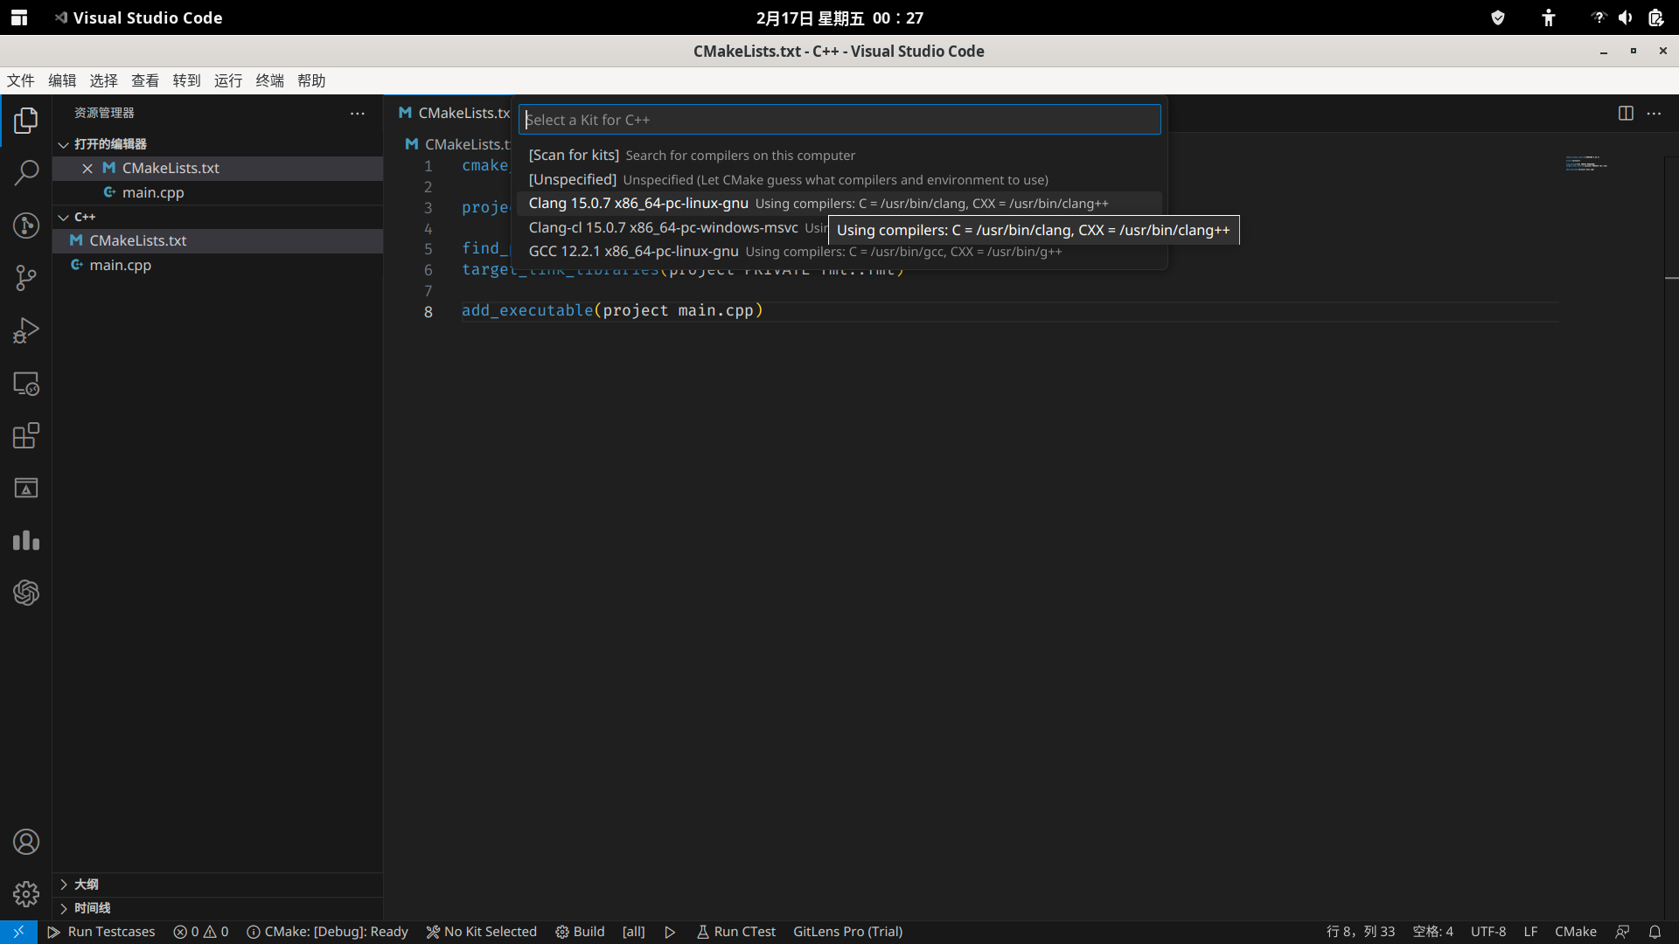
Task: Click the Build button in status bar
Action: [x=580, y=933]
